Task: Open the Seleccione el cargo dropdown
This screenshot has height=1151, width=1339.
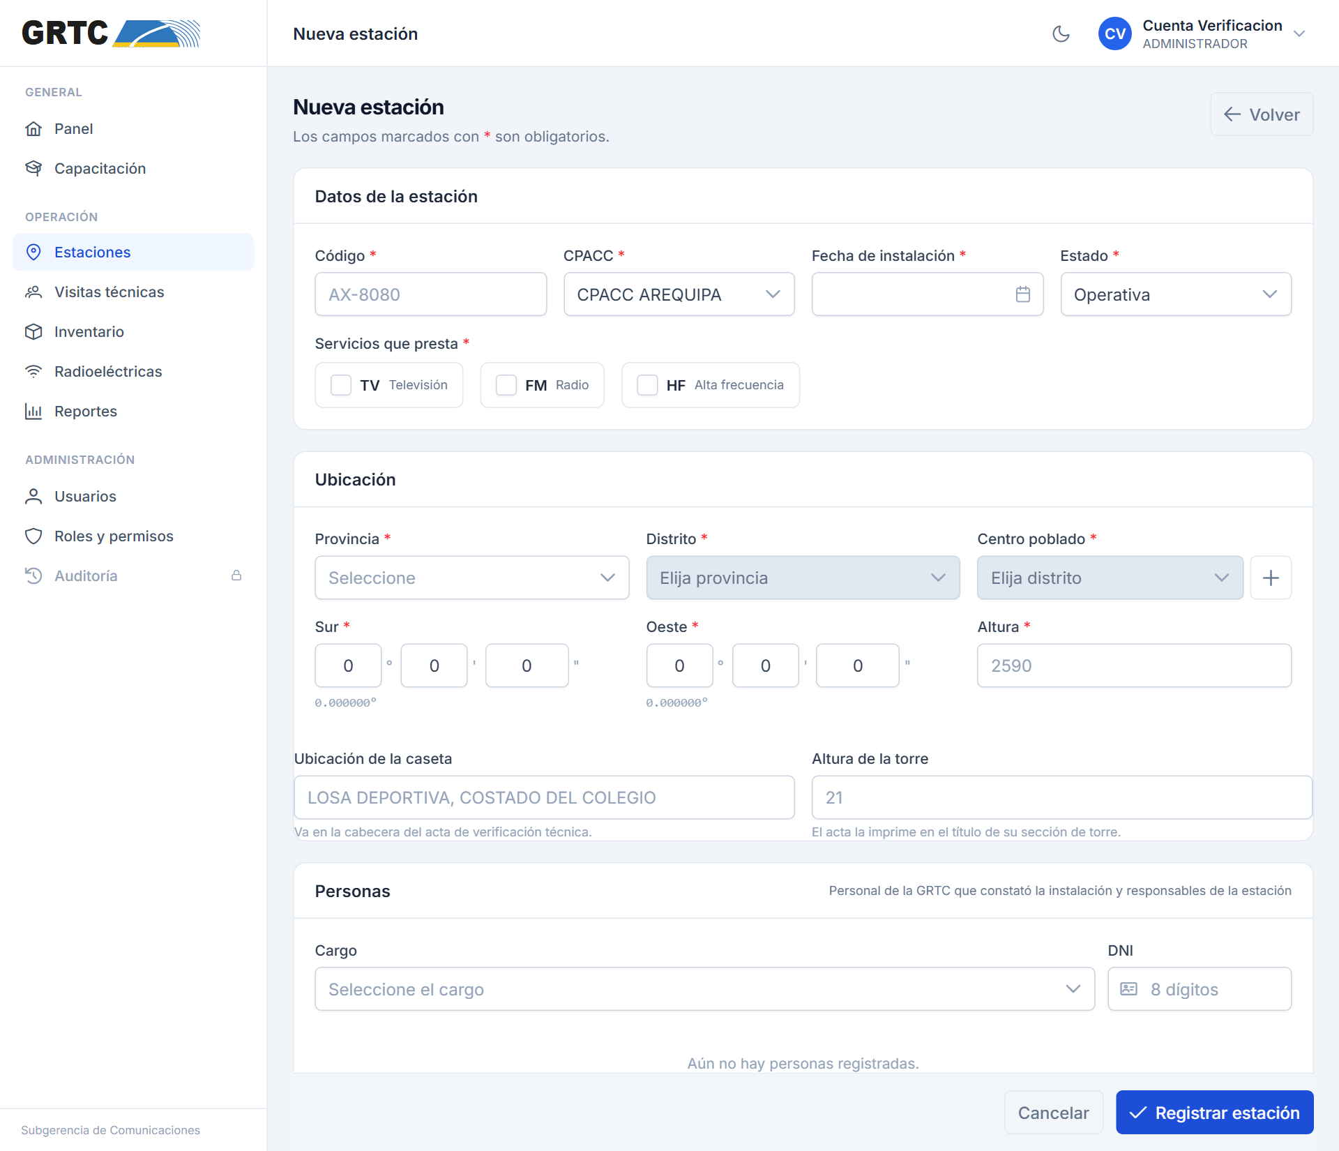Action: 704,988
